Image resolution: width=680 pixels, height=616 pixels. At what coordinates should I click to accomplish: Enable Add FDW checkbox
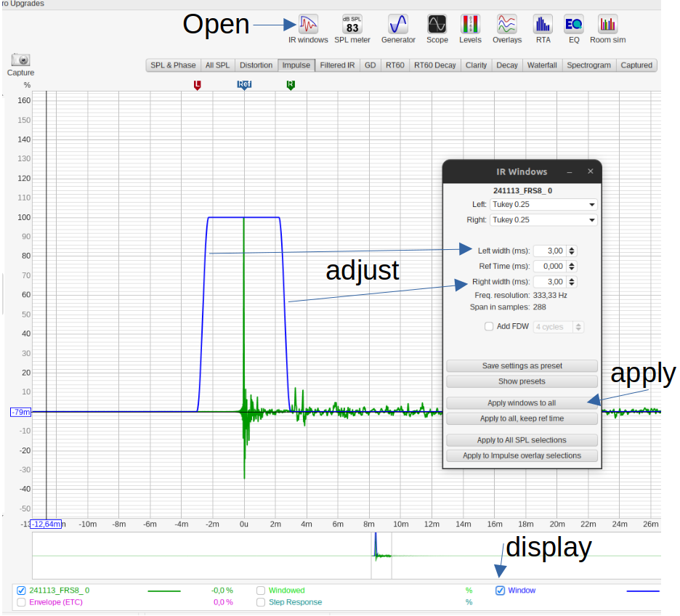pyautogui.click(x=489, y=326)
